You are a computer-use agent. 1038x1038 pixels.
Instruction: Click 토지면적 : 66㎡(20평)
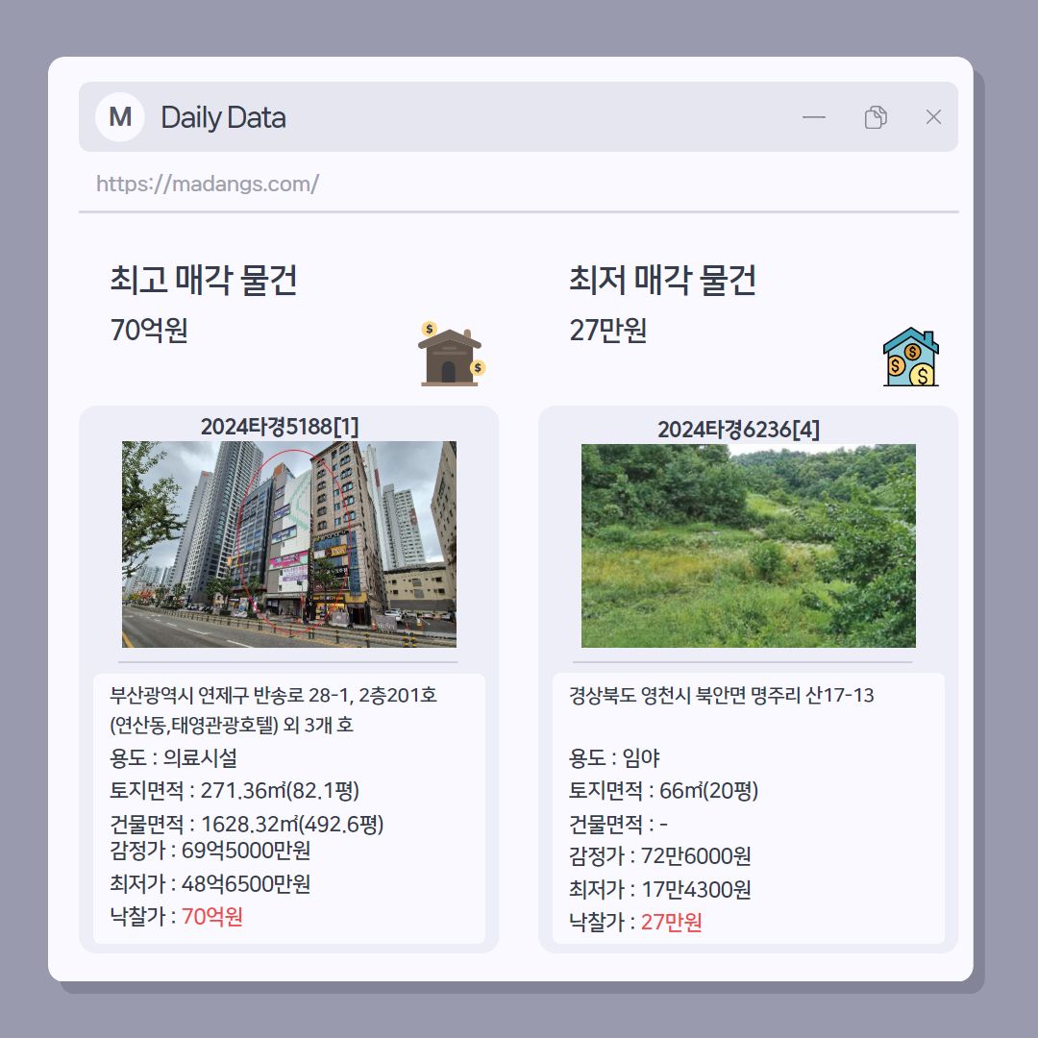664,790
